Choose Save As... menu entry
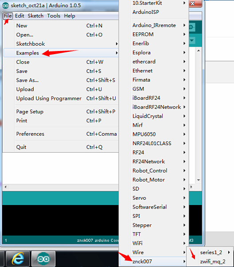 pyautogui.click(x=61, y=80)
